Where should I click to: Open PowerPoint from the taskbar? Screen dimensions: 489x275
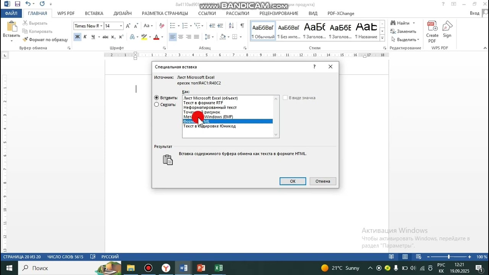201,268
